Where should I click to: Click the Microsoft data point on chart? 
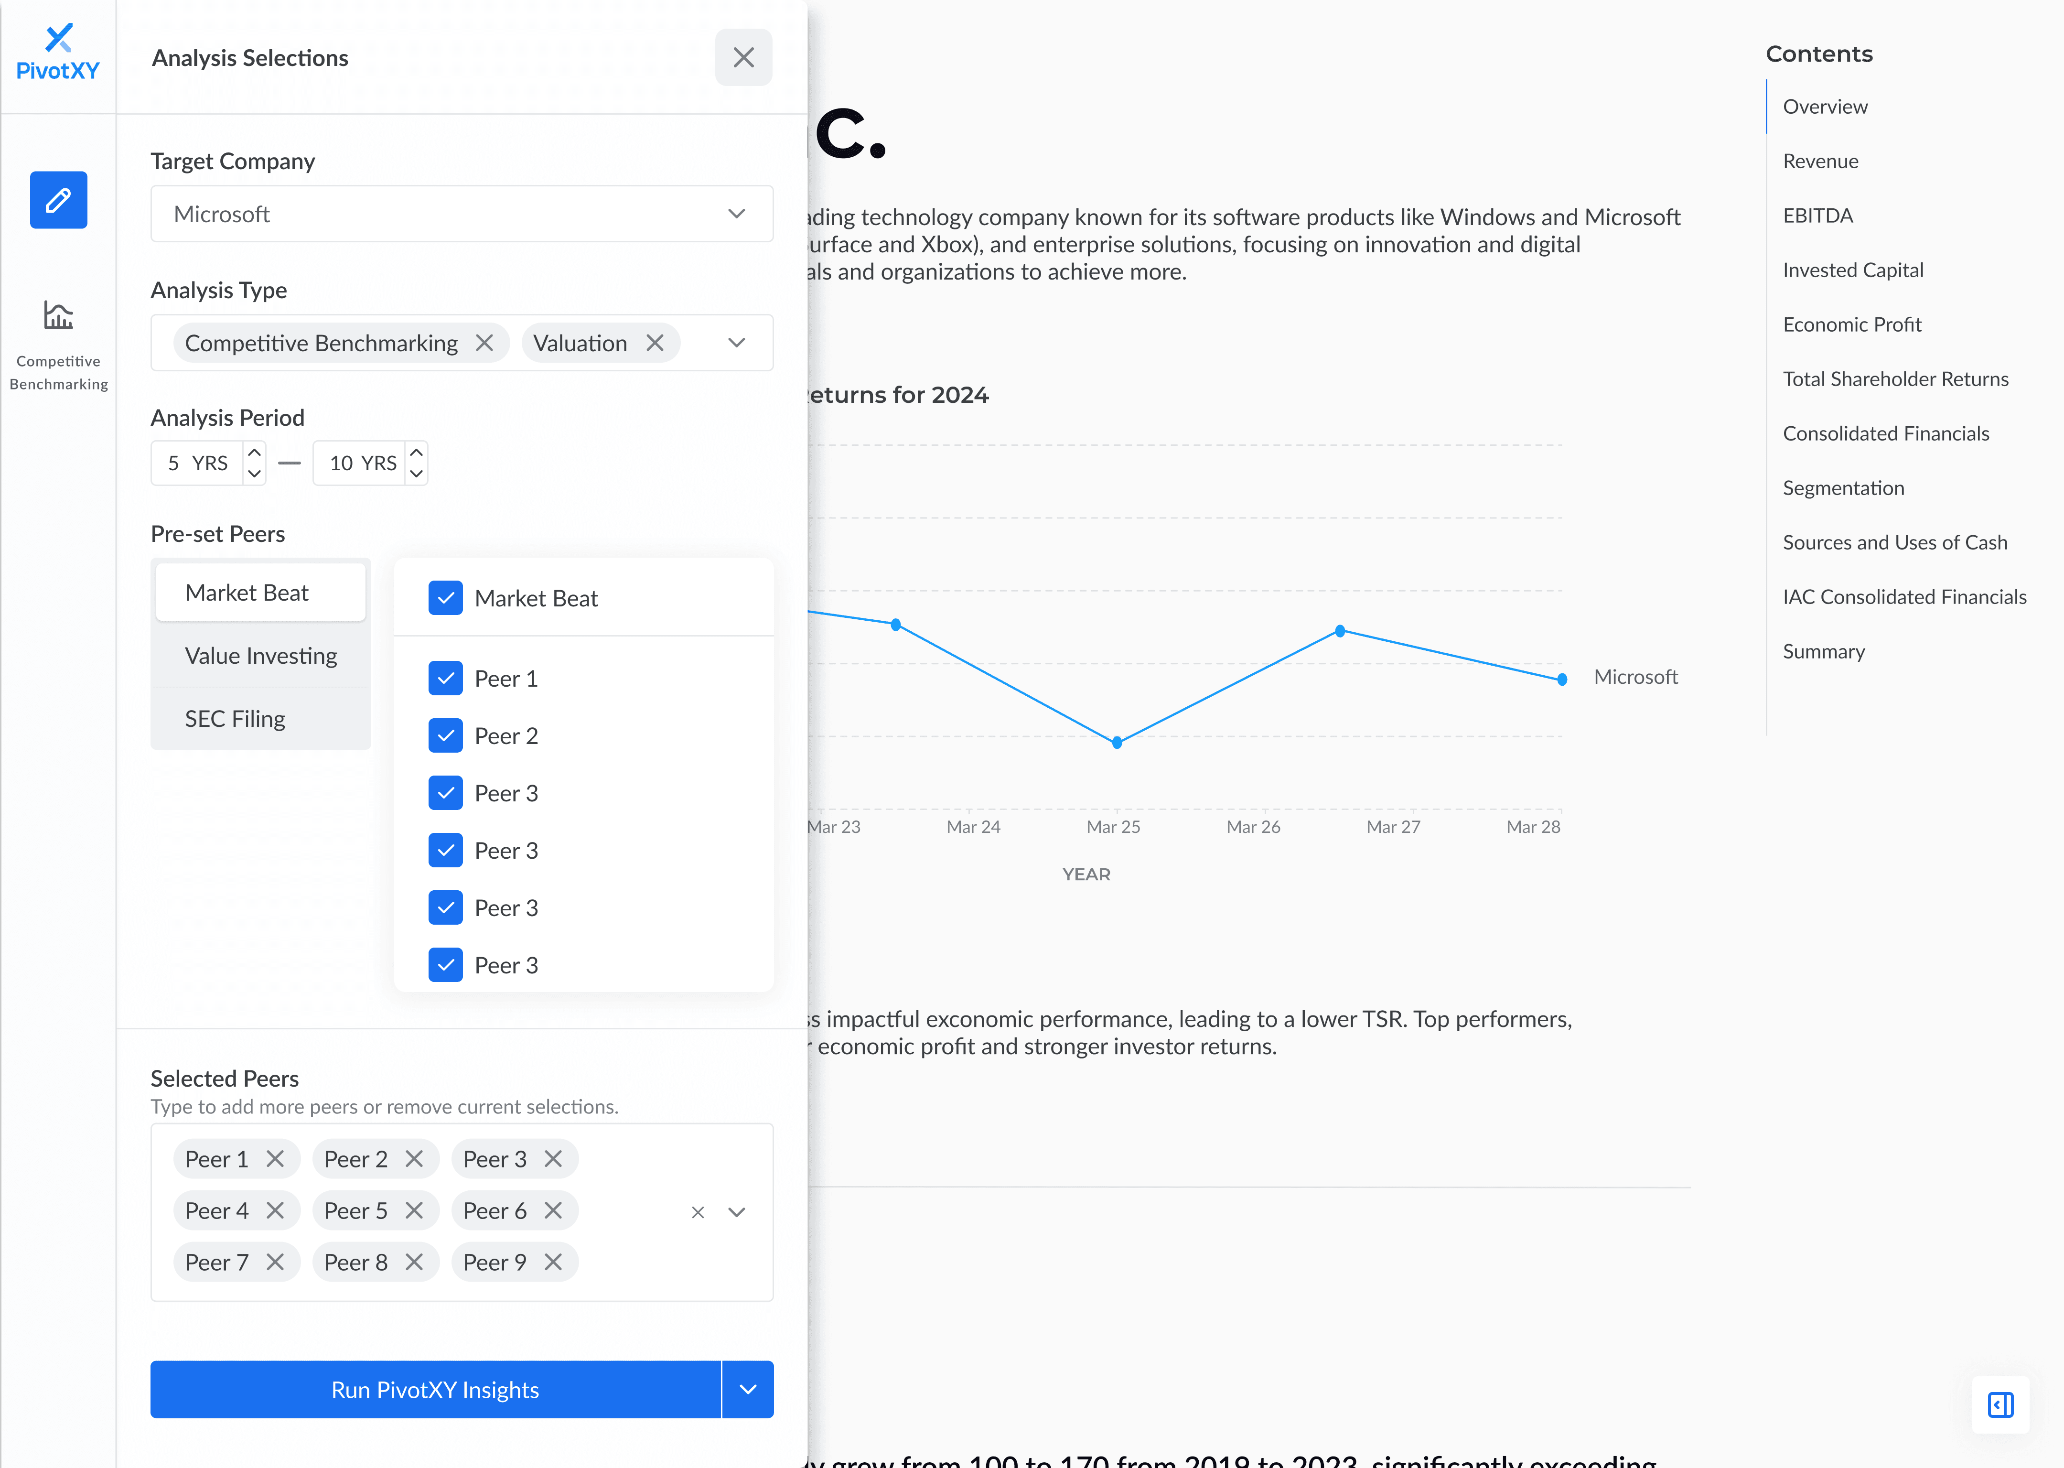click(1561, 679)
